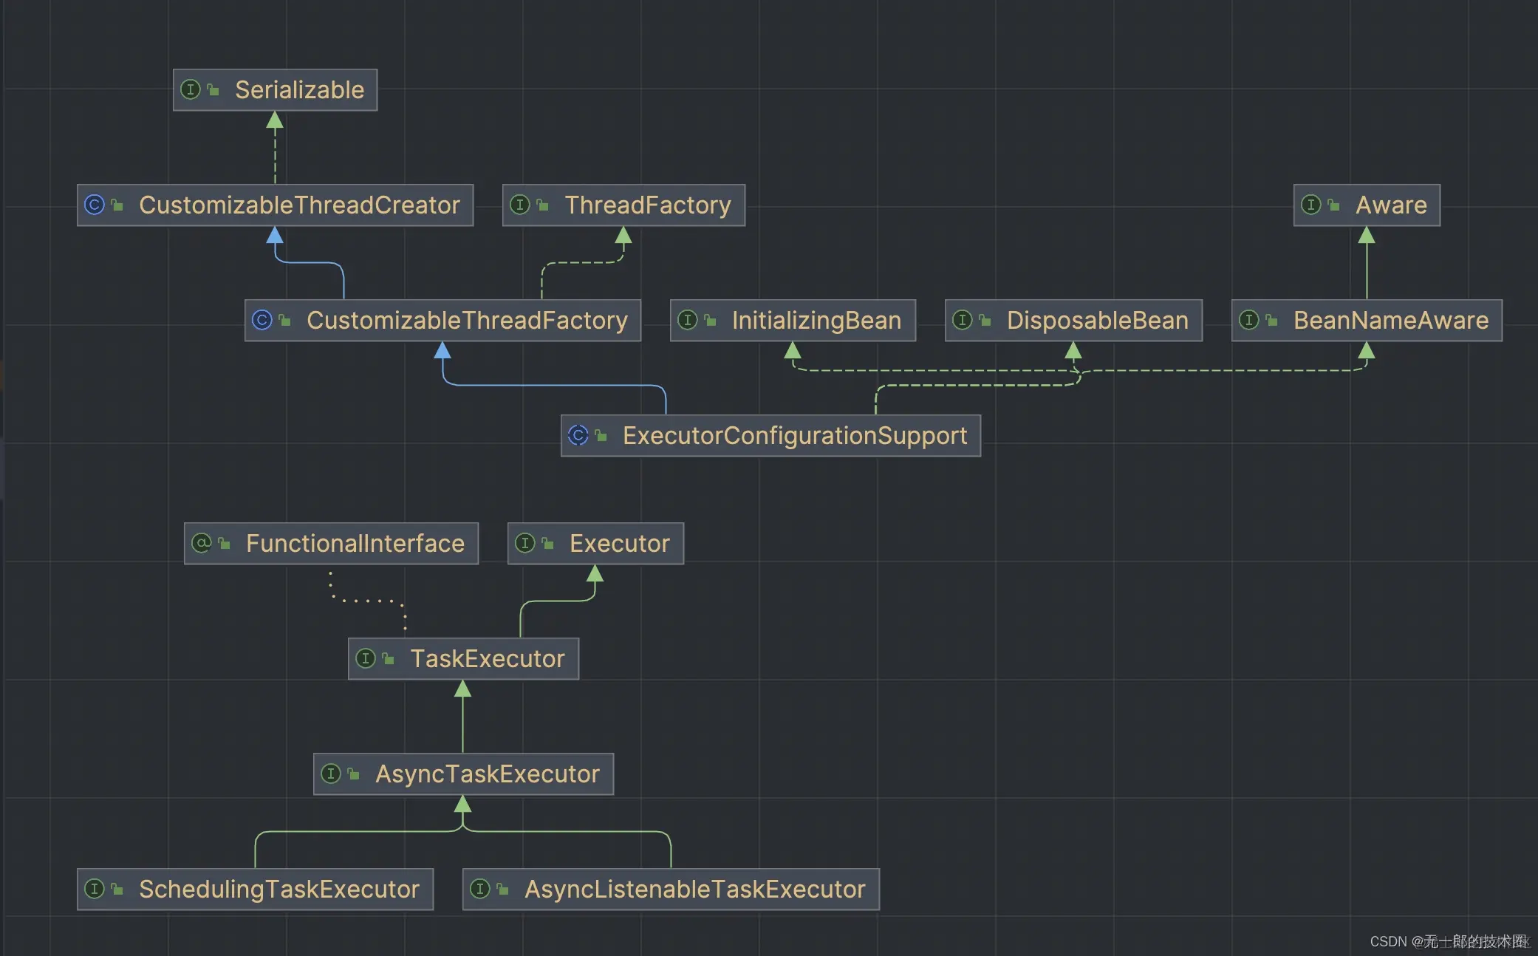1538x956 pixels.
Task: Select the AsyncListenableTaskExecutor node
Action: tap(694, 889)
